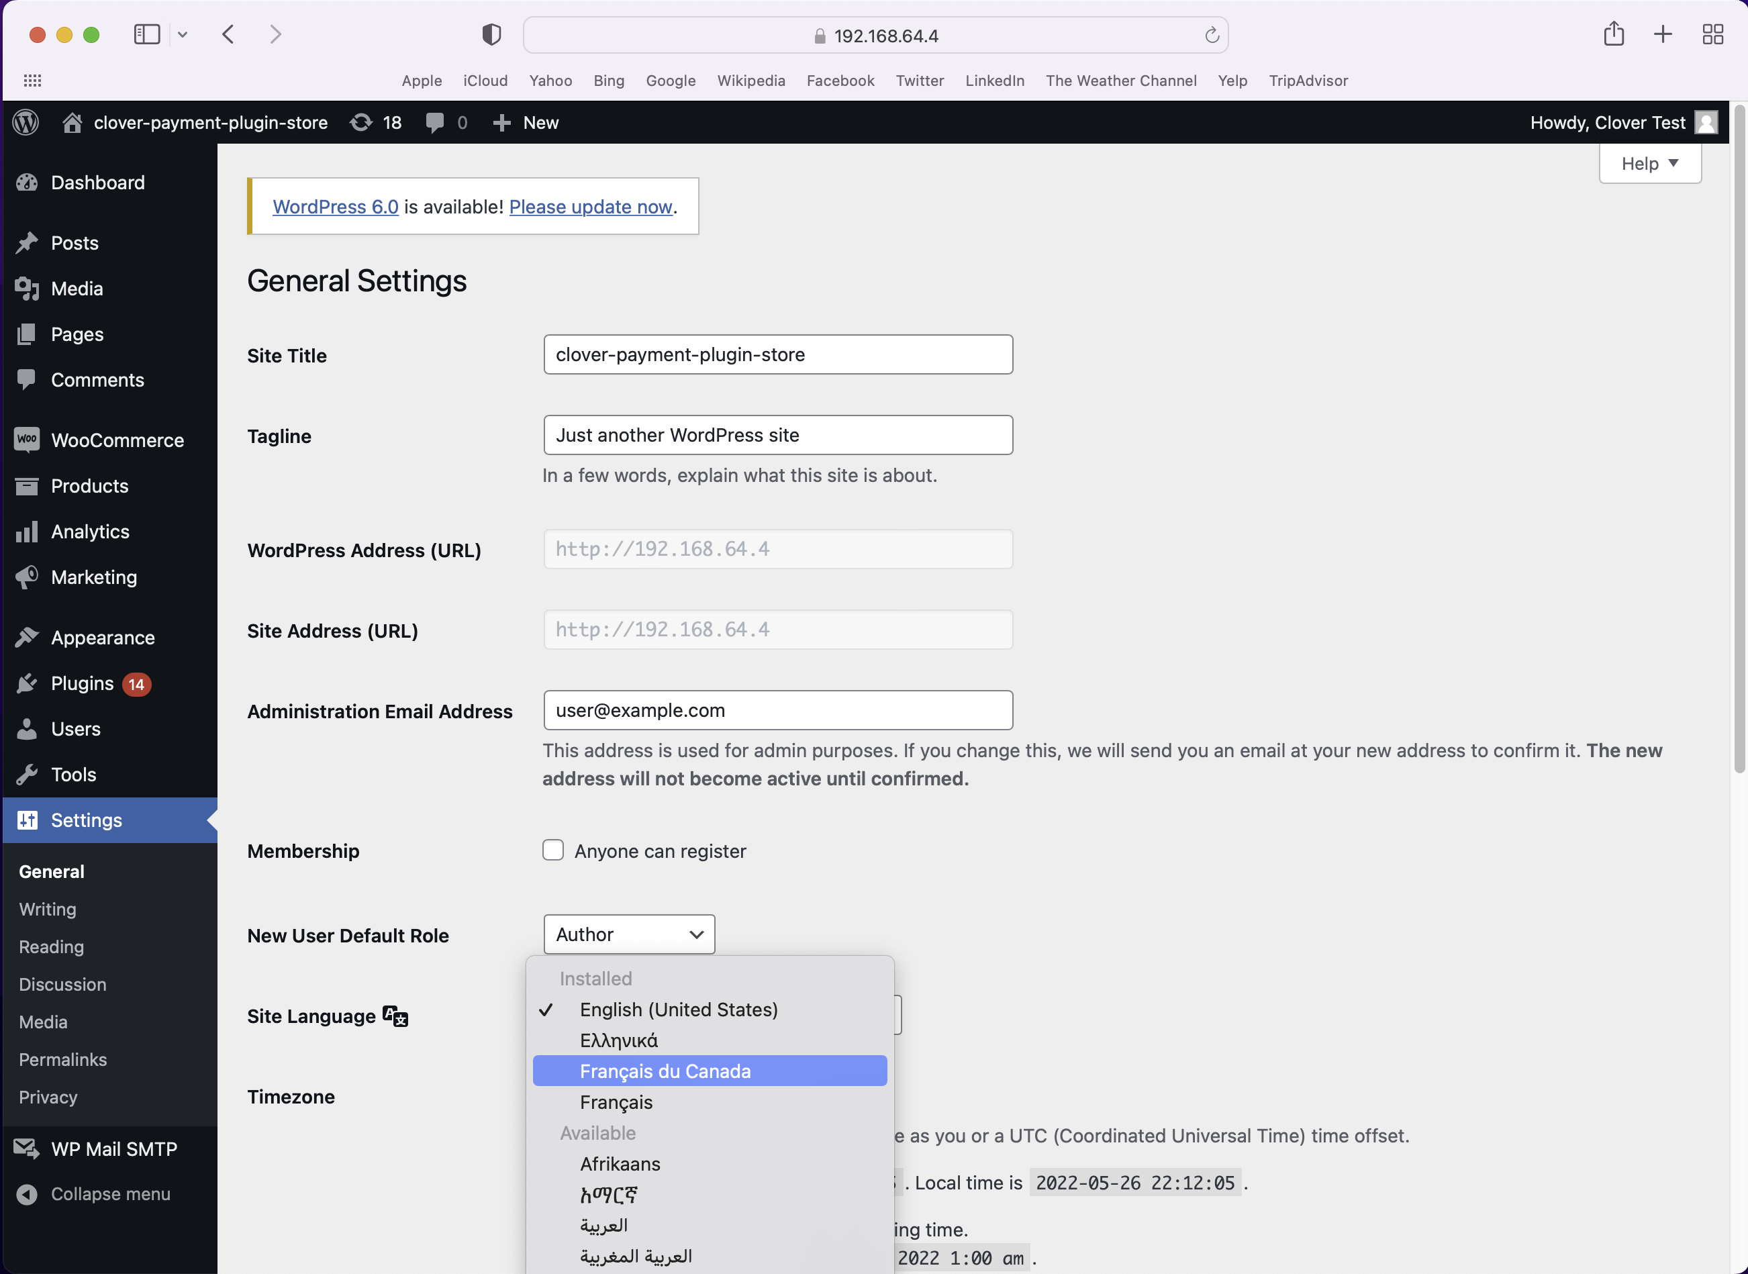1748x1274 pixels.
Task: Click the WordPress logo in admin bar
Action: pos(26,123)
